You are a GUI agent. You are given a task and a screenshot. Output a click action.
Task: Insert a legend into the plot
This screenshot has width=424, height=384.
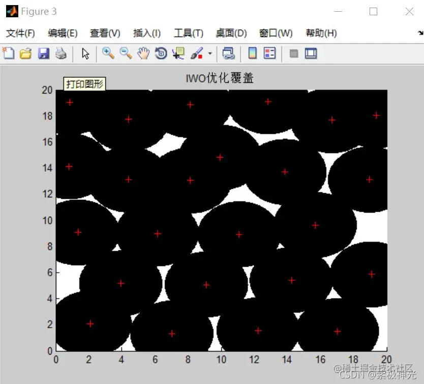tap(270, 53)
